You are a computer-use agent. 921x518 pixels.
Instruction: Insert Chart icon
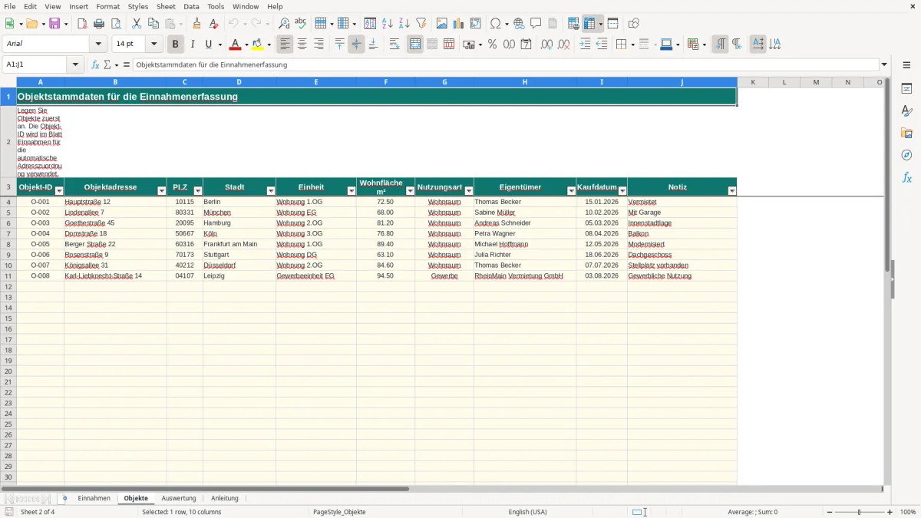click(459, 24)
